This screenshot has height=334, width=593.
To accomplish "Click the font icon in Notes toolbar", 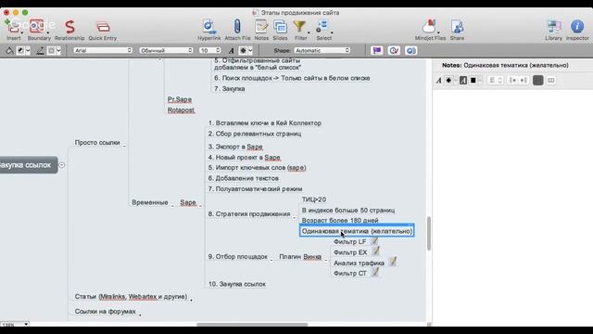I will (x=438, y=81).
